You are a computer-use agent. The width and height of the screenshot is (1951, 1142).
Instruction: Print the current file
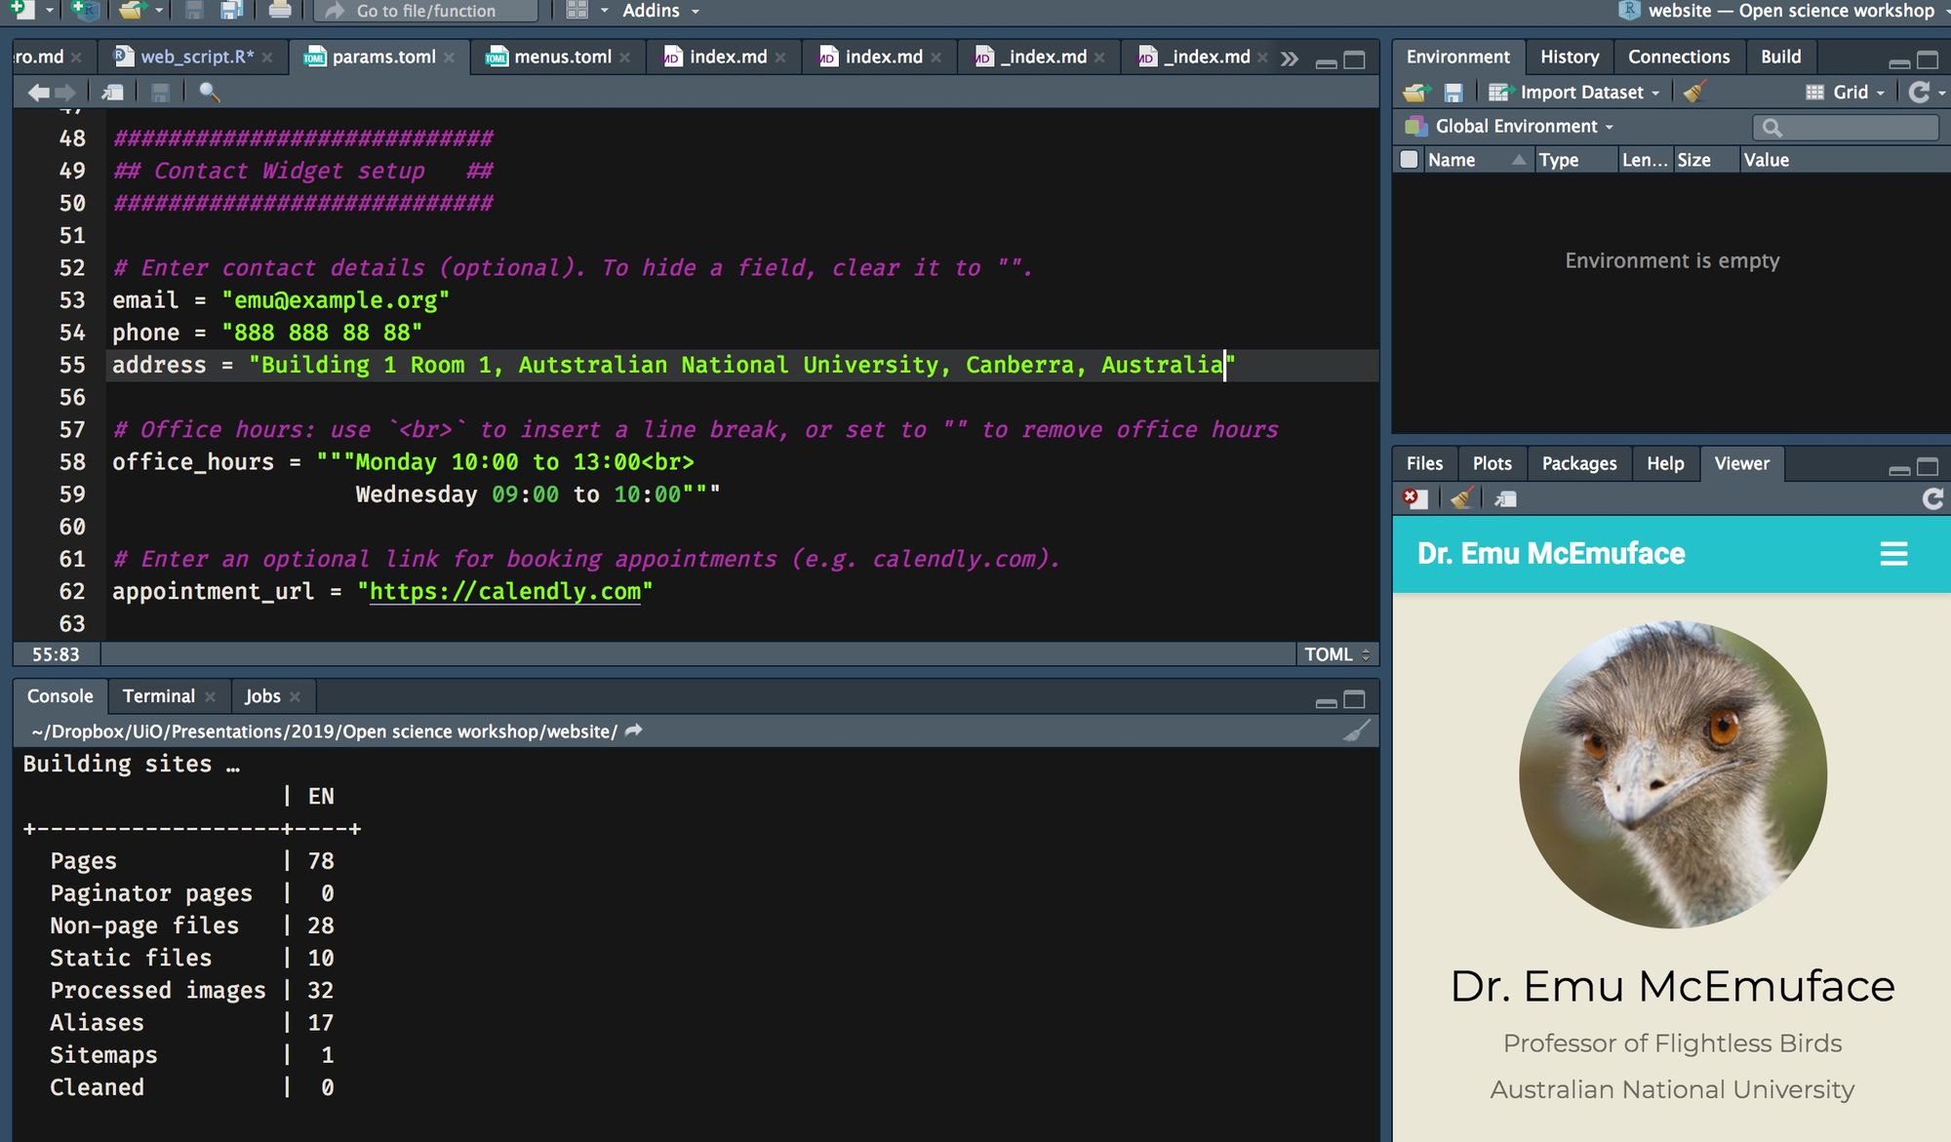click(281, 11)
